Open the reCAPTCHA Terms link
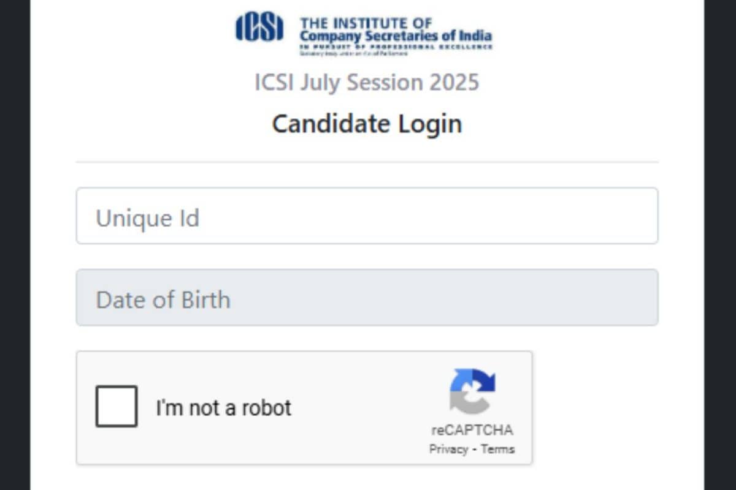Image resolution: width=736 pixels, height=490 pixels. [497, 449]
